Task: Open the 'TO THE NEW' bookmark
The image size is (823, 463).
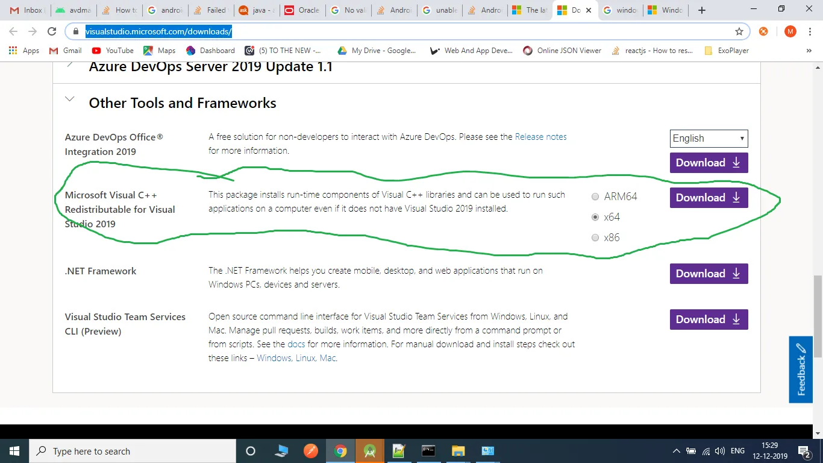Action: [x=283, y=51]
